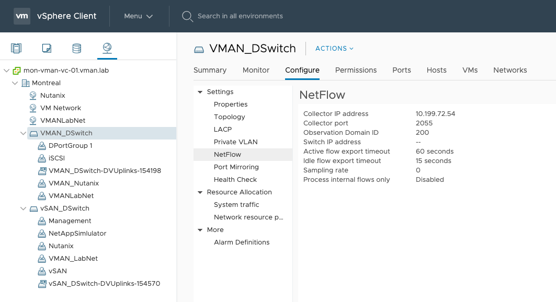Switch to the Storage view icon
Viewport: 556px width, 302px height.
[77, 49]
